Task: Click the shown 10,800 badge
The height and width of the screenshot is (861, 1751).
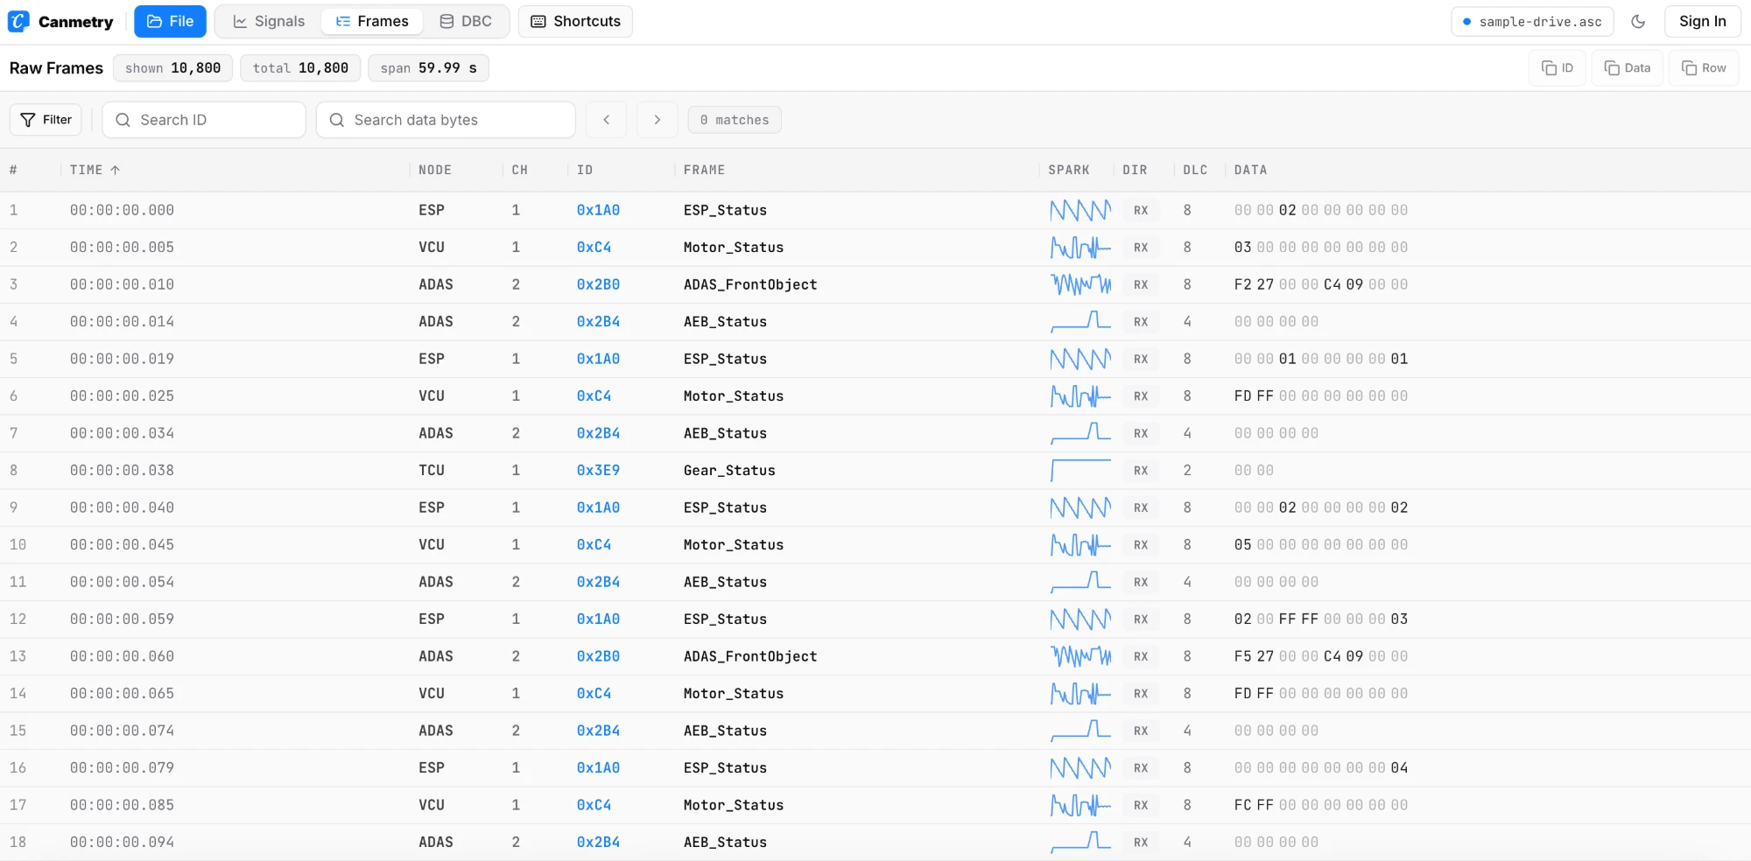Action: 172,68
